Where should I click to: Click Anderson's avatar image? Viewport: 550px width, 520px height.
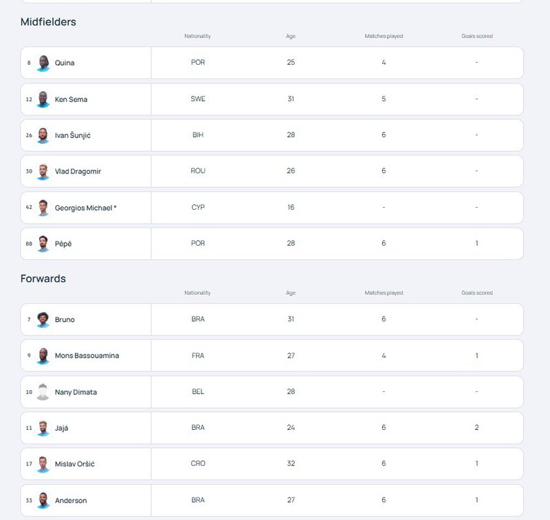point(43,500)
